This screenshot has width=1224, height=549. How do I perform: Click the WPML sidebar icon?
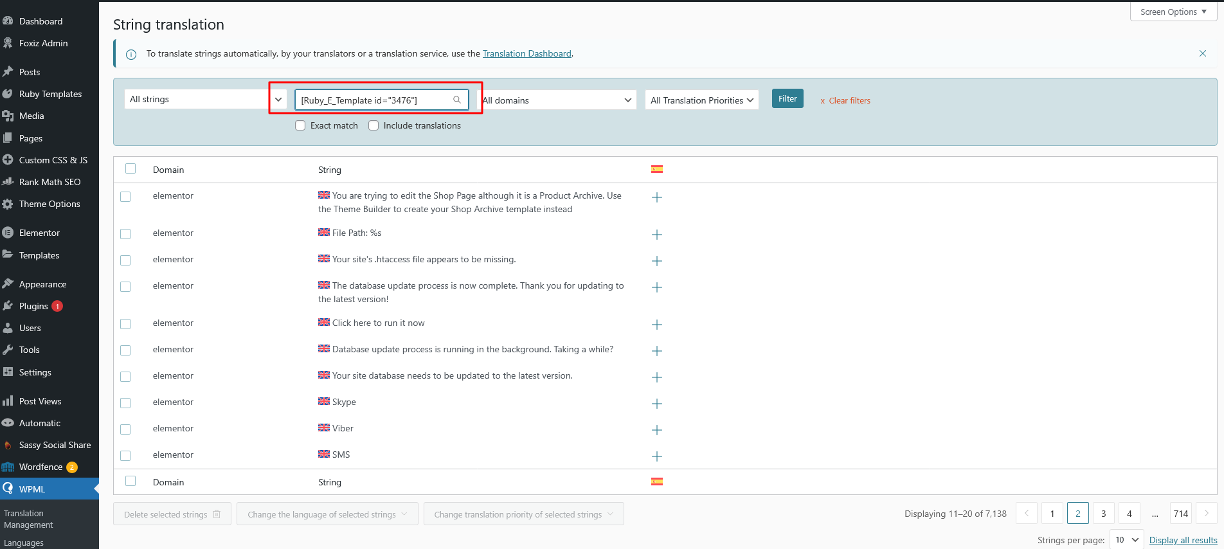click(8, 489)
